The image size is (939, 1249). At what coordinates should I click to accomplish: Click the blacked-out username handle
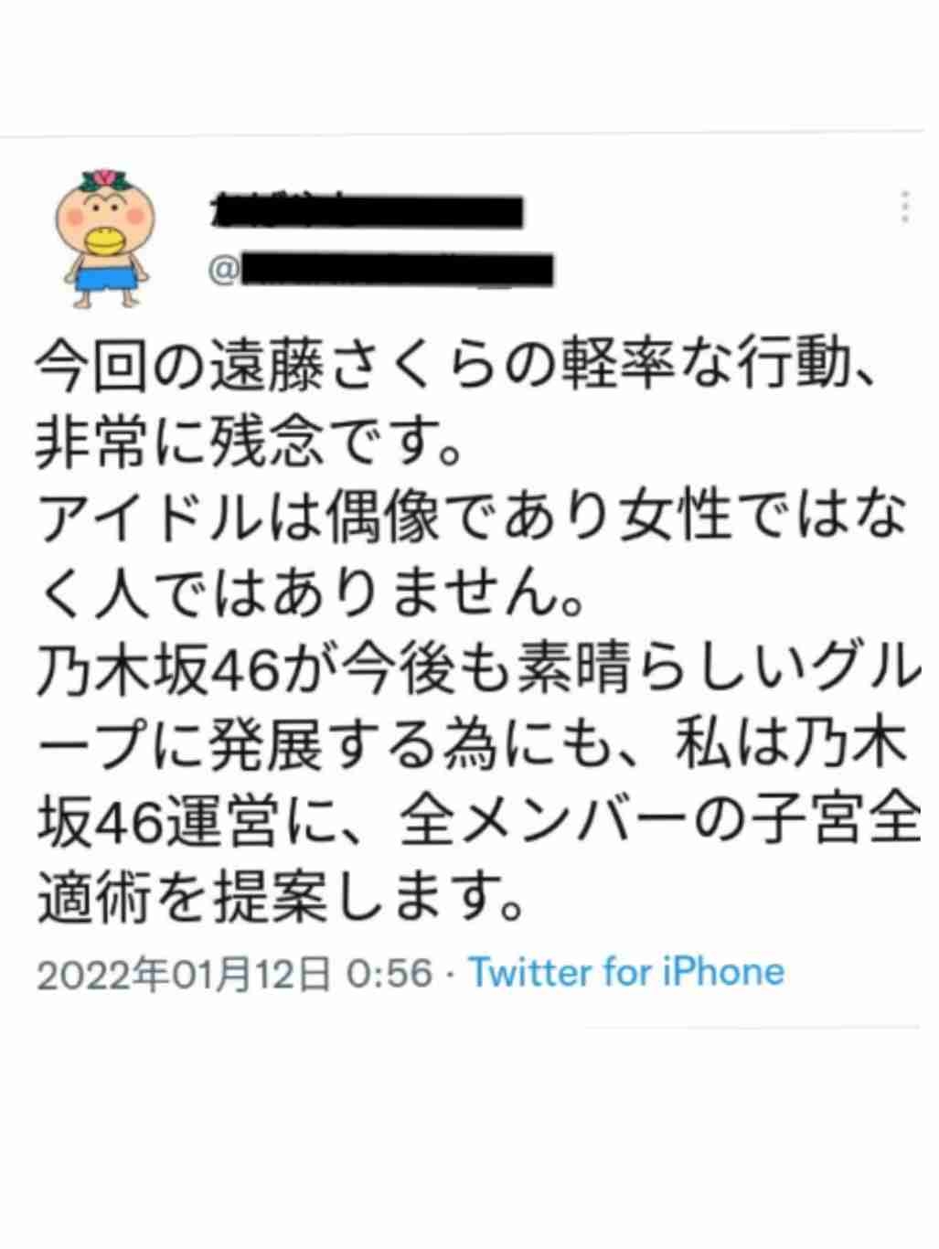[396, 271]
